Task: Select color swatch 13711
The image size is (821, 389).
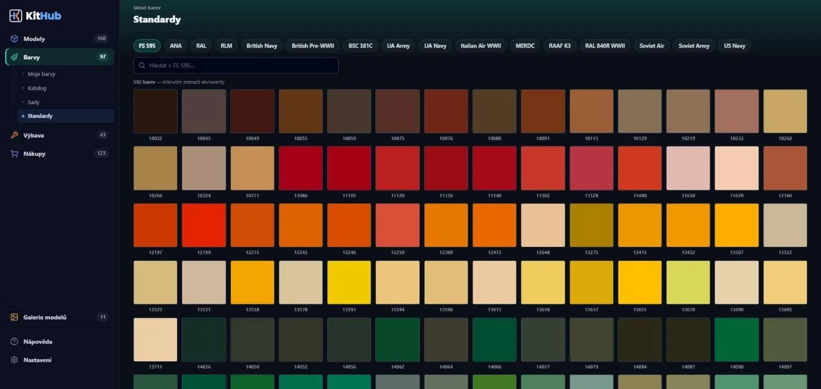Action: (x=156, y=340)
